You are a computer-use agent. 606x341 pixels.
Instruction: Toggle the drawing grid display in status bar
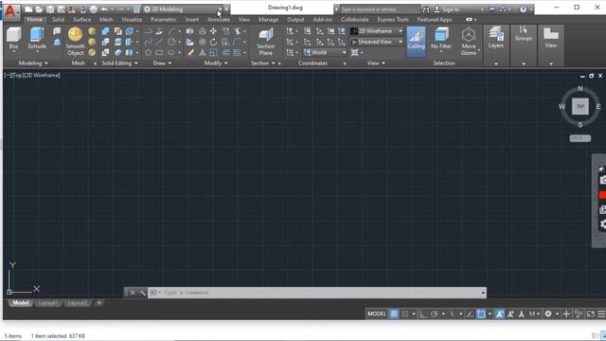(x=394, y=314)
